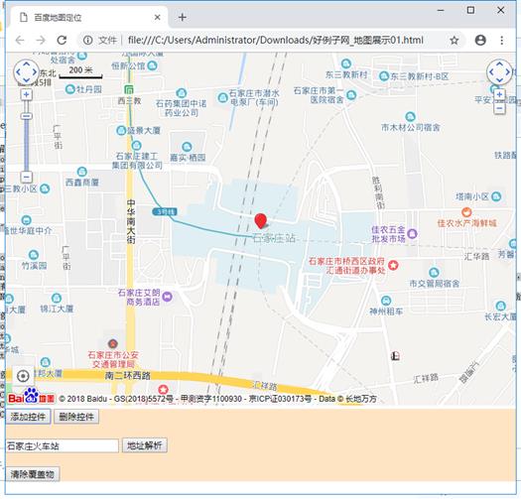Click the 竹溪园 map label
Screen dimensions: 521x499
click(x=34, y=266)
